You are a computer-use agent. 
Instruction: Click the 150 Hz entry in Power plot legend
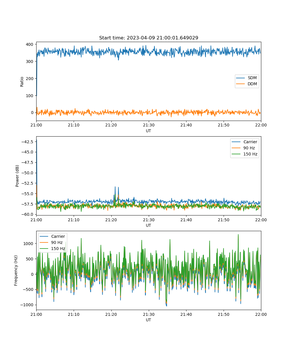pyautogui.click(x=245, y=154)
